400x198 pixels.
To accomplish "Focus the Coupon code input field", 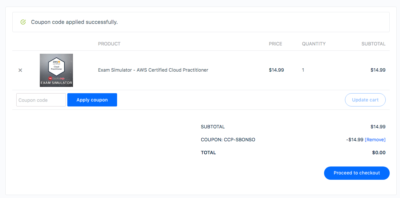I will pyautogui.click(x=41, y=100).
